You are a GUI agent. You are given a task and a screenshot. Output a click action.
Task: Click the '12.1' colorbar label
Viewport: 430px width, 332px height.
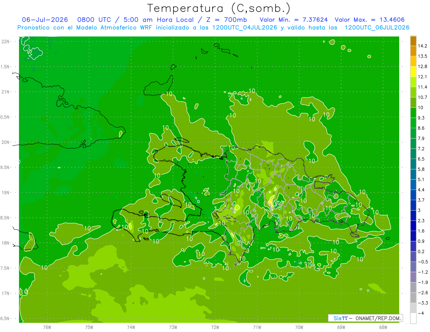[x=422, y=77]
